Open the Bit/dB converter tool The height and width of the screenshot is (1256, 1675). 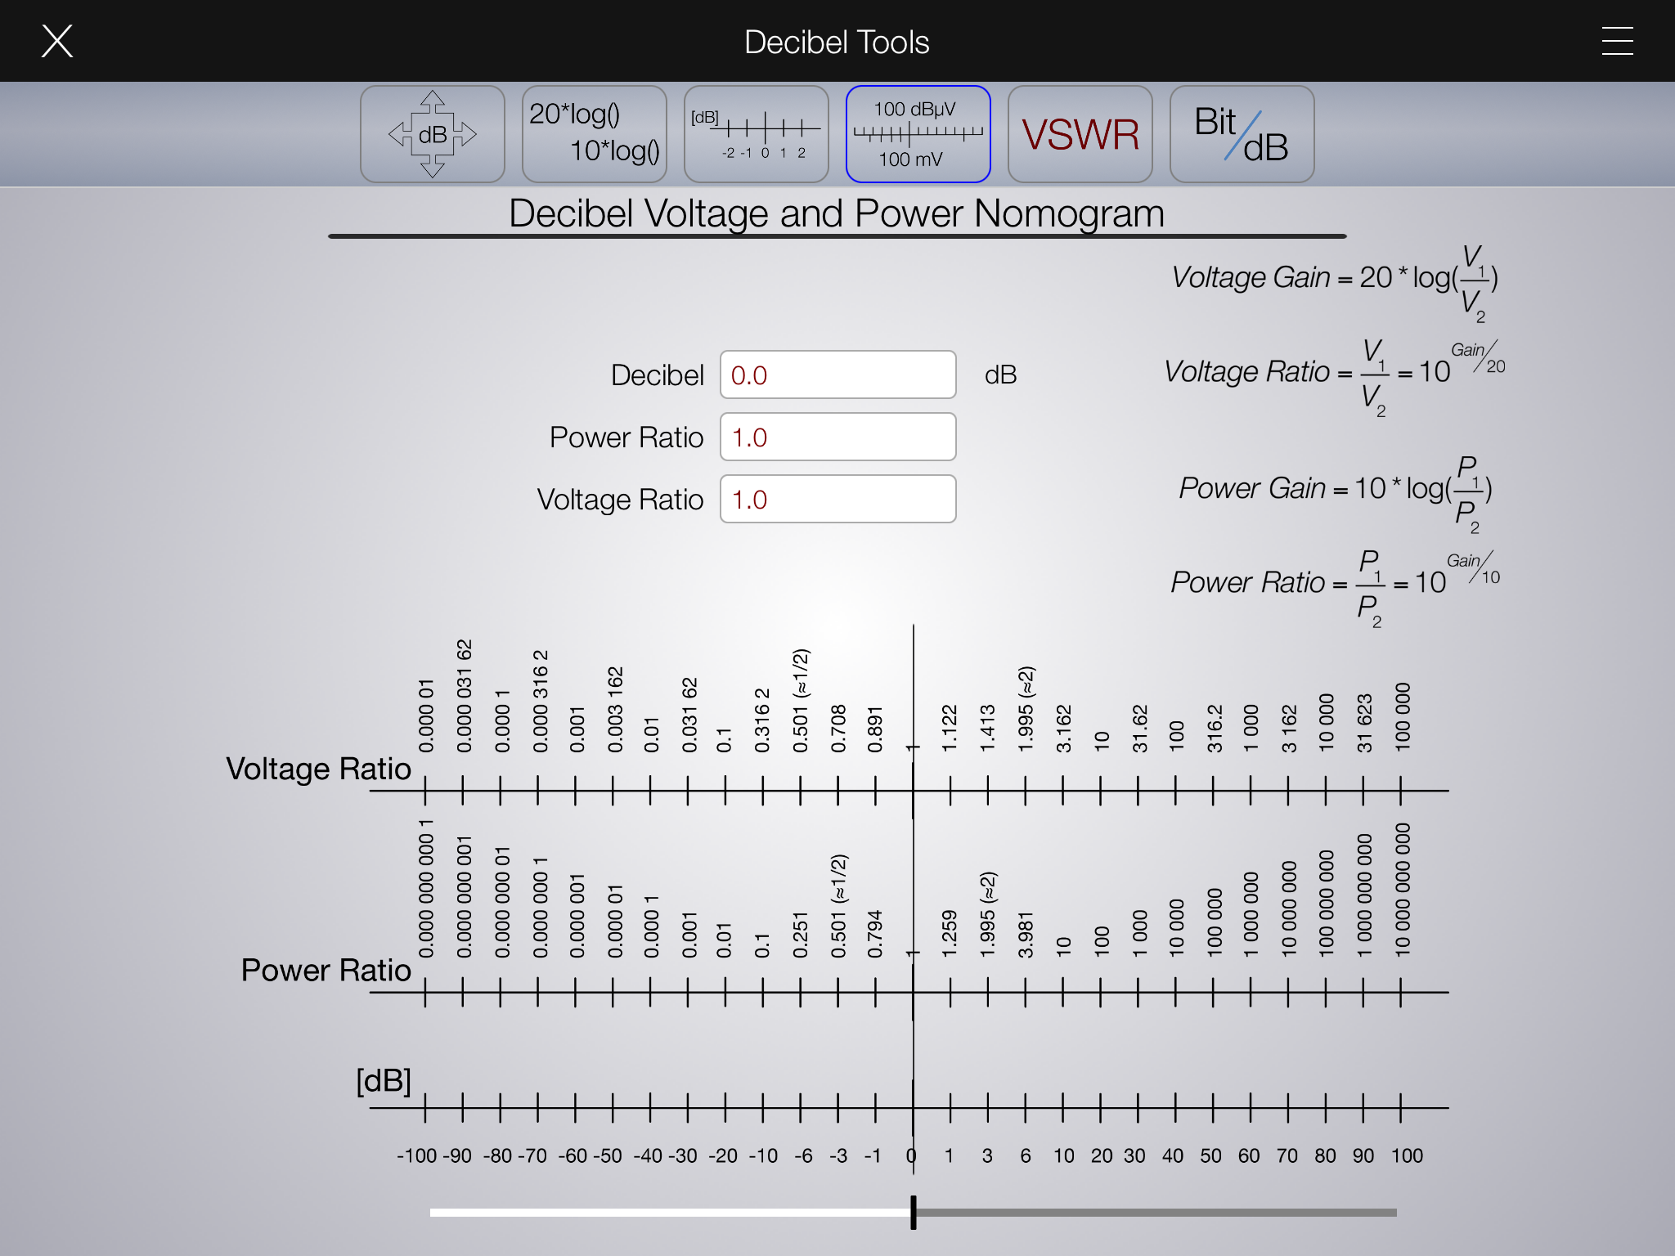(1242, 134)
